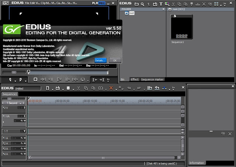This screenshot has width=236, height=167.
Task: Set In point marker icon
Action: tap(10, 80)
